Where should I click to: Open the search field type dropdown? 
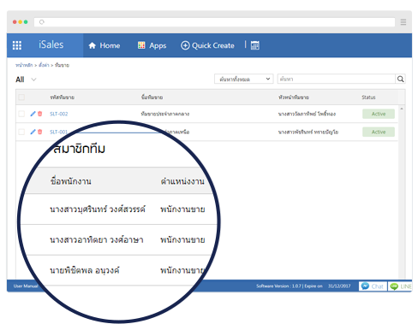[244, 79]
